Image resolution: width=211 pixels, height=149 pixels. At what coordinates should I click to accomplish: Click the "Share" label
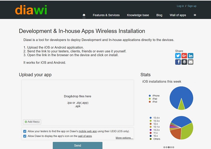[x=179, y=51]
